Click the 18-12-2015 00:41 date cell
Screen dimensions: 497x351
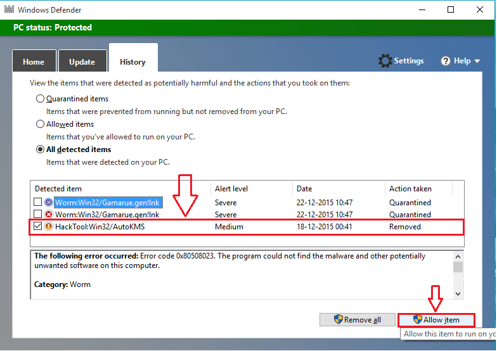(325, 227)
